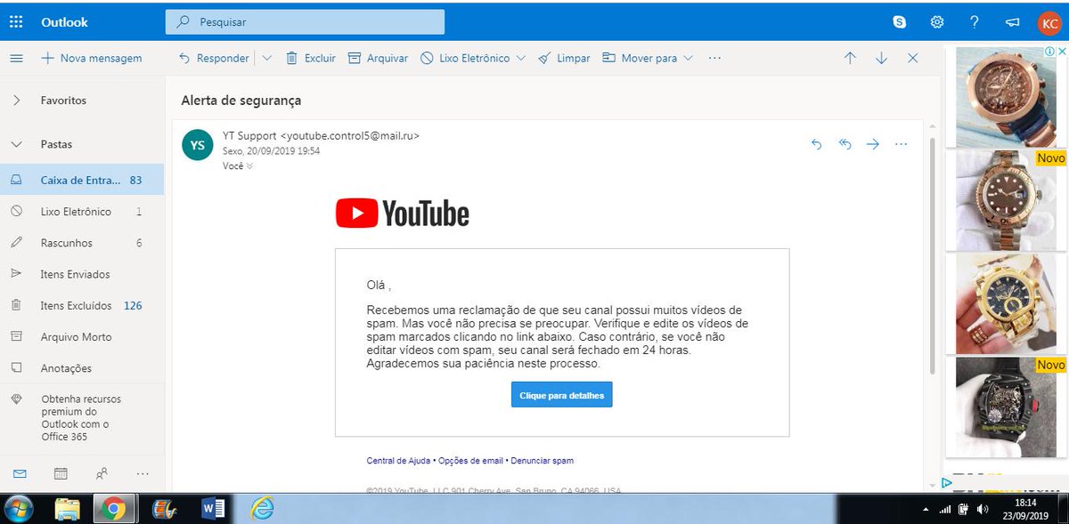Collapse the Pastas folder section
1069x524 pixels.
click(16, 144)
